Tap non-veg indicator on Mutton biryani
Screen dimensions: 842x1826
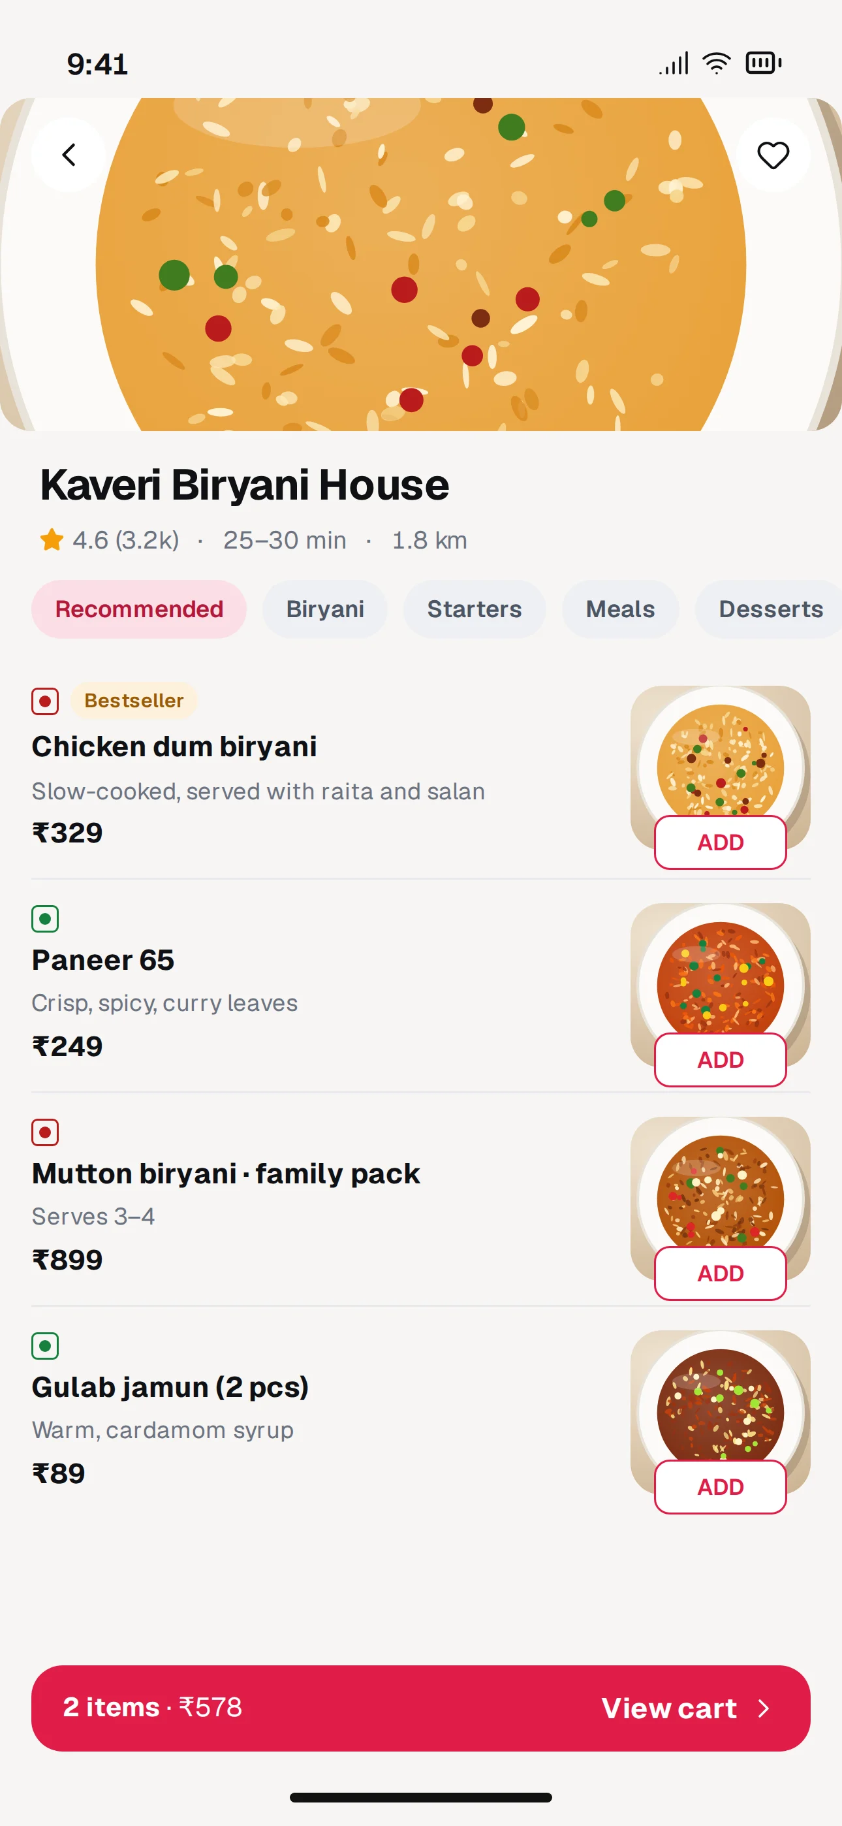click(44, 1132)
